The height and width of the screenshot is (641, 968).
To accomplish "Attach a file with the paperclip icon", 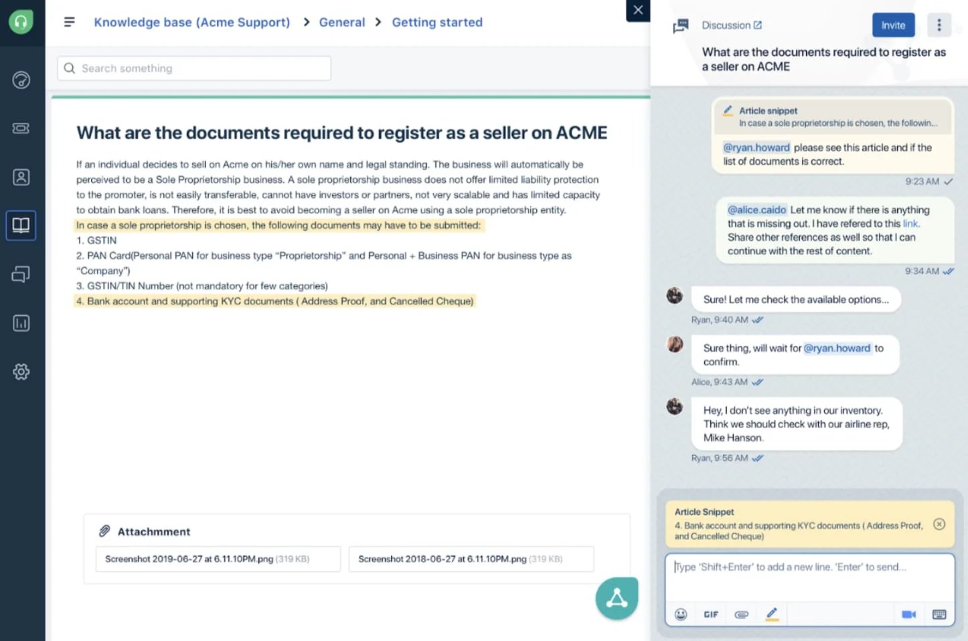I will coord(741,614).
